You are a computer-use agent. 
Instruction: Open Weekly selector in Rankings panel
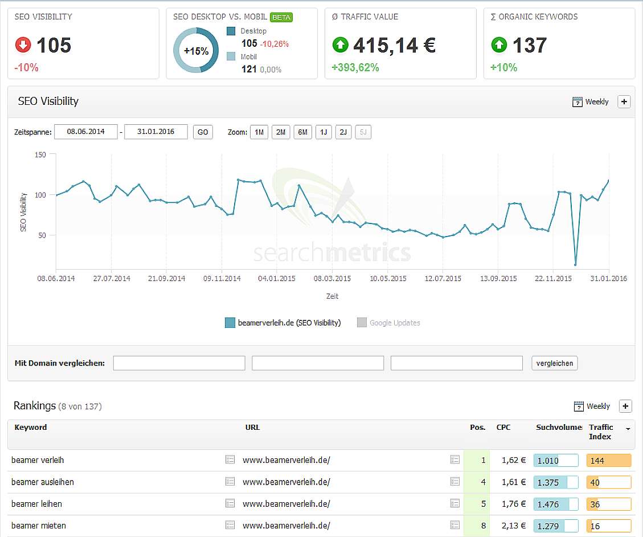pyautogui.click(x=599, y=406)
